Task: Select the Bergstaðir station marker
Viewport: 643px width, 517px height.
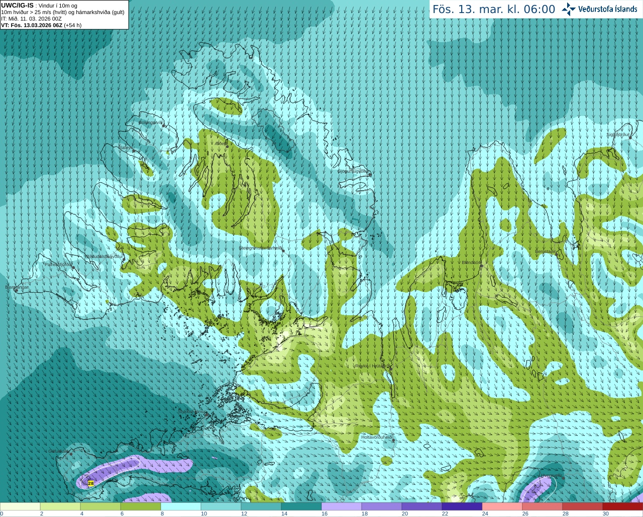Action: click(557, 254)
